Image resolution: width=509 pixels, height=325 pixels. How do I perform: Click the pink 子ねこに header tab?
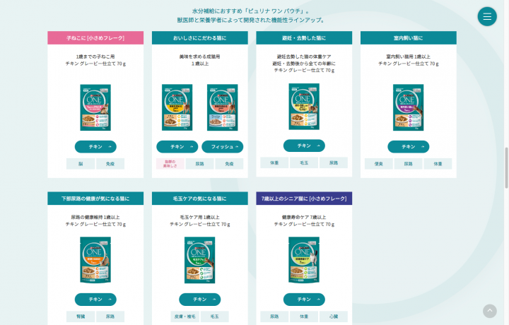click(95, 38)
